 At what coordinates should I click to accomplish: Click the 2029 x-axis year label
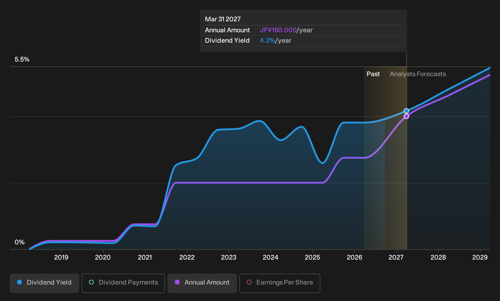click(480, 257)
